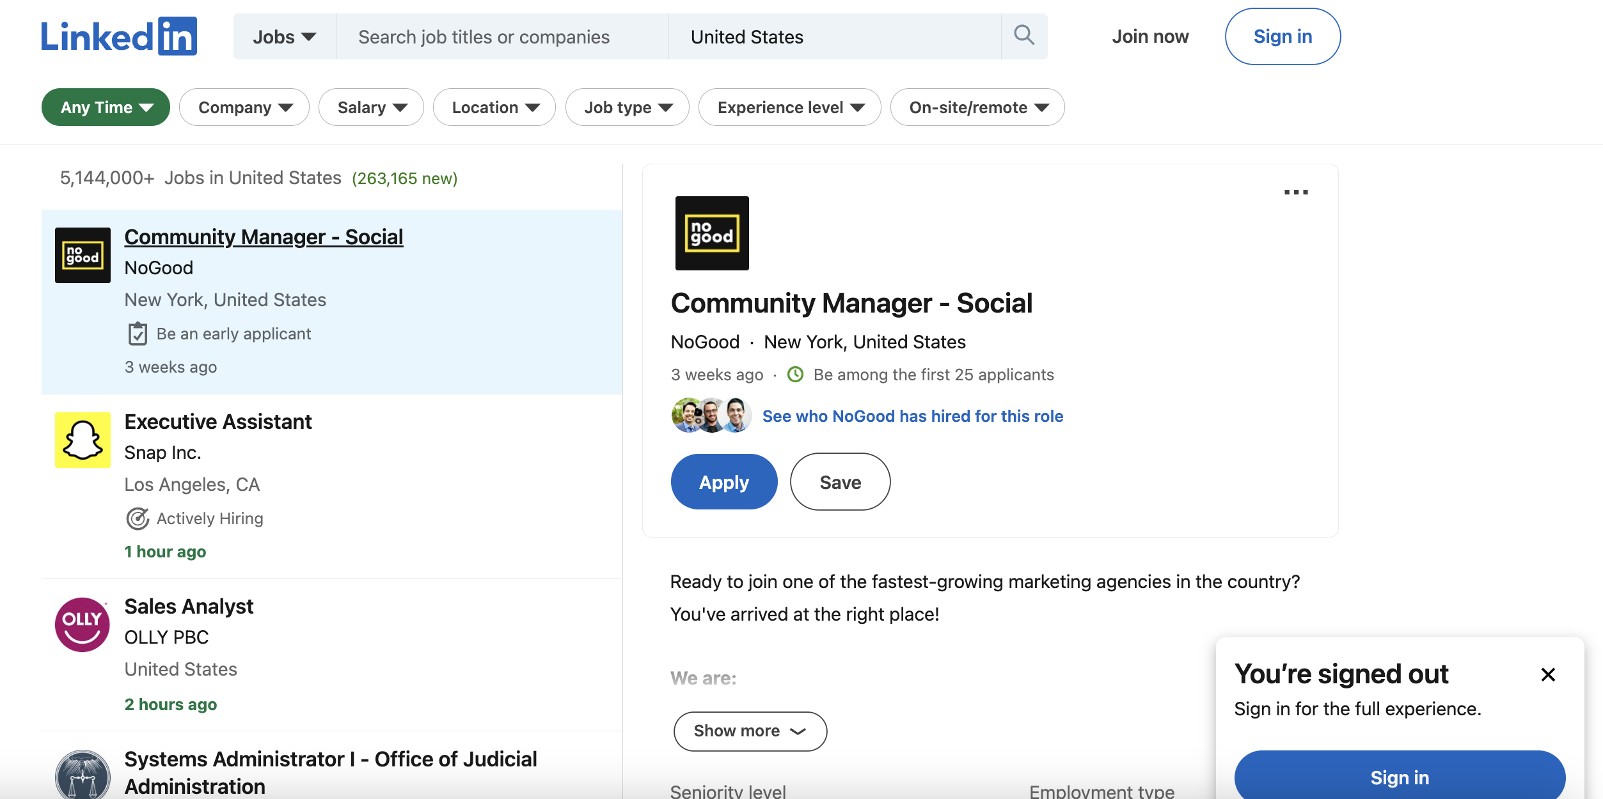1603x799 pixels.
Task: Click the judicial administration seal logo
Action: [83, 775]
